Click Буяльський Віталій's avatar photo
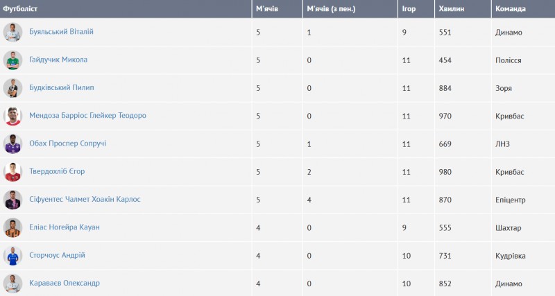555x296 pixels. pos(12,33)
